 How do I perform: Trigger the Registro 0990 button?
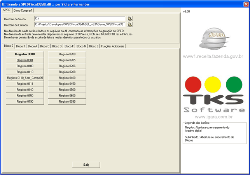click(67, 101)
